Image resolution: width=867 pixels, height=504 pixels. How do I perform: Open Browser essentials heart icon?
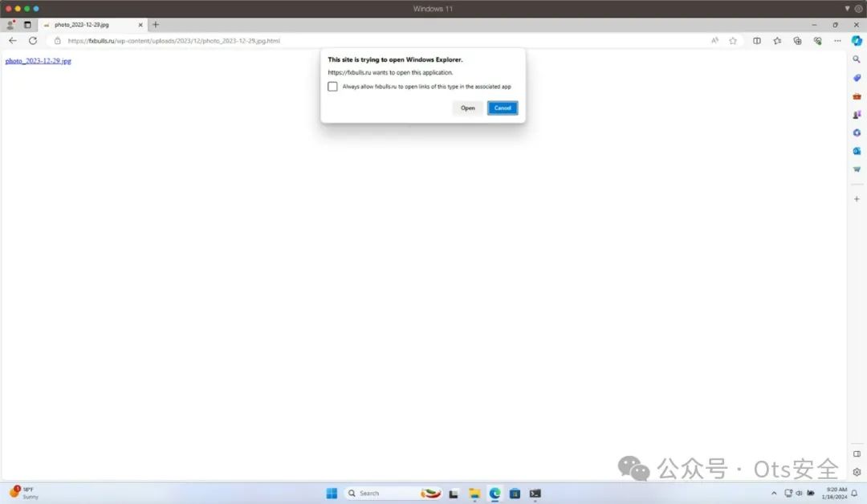818,41
